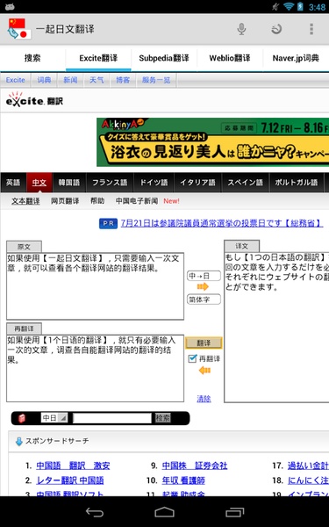Select the 韓国語 language tab
This screenshot has height=527, width=329.
[x=69, y=183]
